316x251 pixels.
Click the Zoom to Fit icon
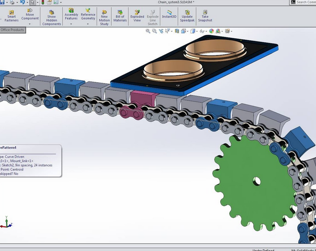point(148,31)
